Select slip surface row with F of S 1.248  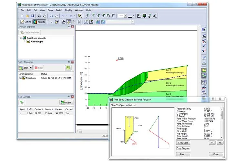(x=46, y=113)
